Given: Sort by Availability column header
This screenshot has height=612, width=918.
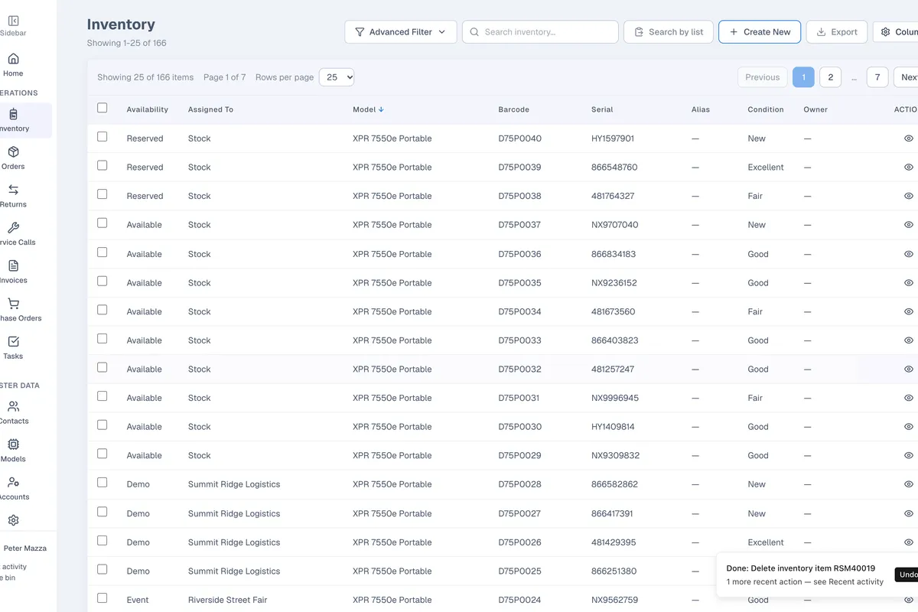Looking at the screenshot, I should (x=148, y=109).
